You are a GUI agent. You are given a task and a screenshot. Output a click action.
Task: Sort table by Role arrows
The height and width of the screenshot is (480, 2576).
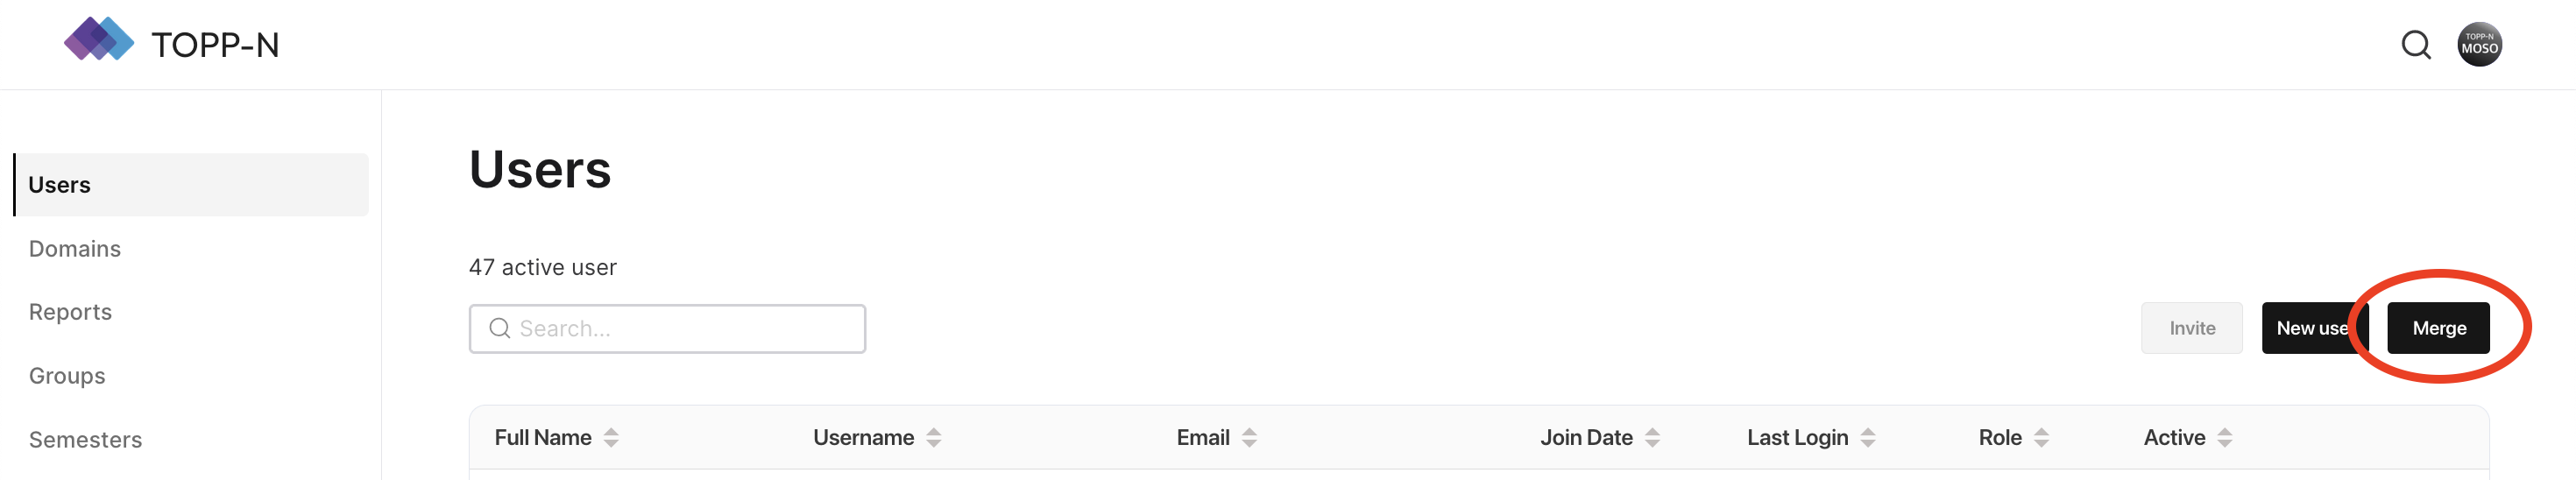coord(2041,438)
